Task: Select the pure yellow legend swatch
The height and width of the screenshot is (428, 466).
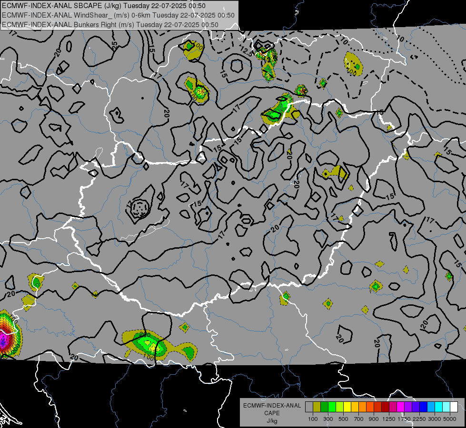Action: coord(347,407)
